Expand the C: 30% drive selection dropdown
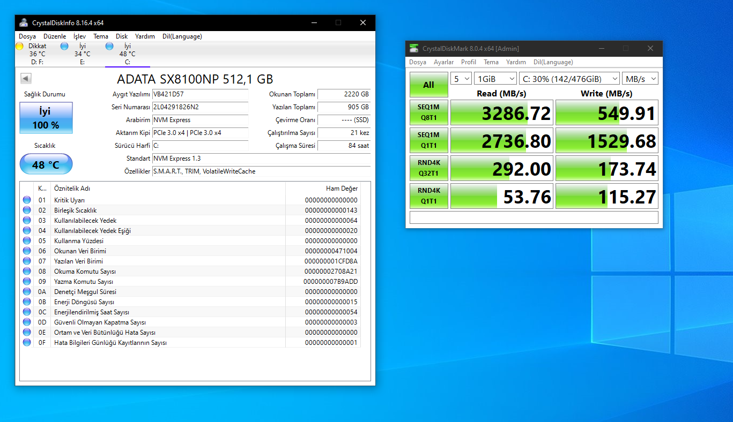This screenshot has height=422, width=733. coord(569,79)
